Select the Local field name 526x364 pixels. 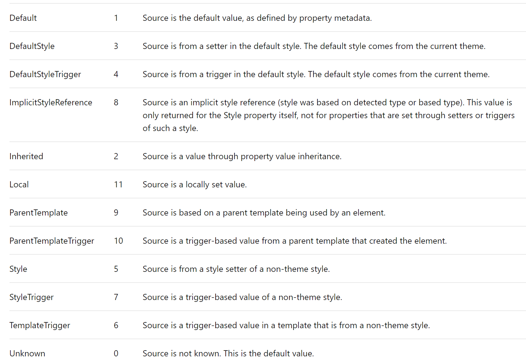pyautogui.click(x=19, y=185)
